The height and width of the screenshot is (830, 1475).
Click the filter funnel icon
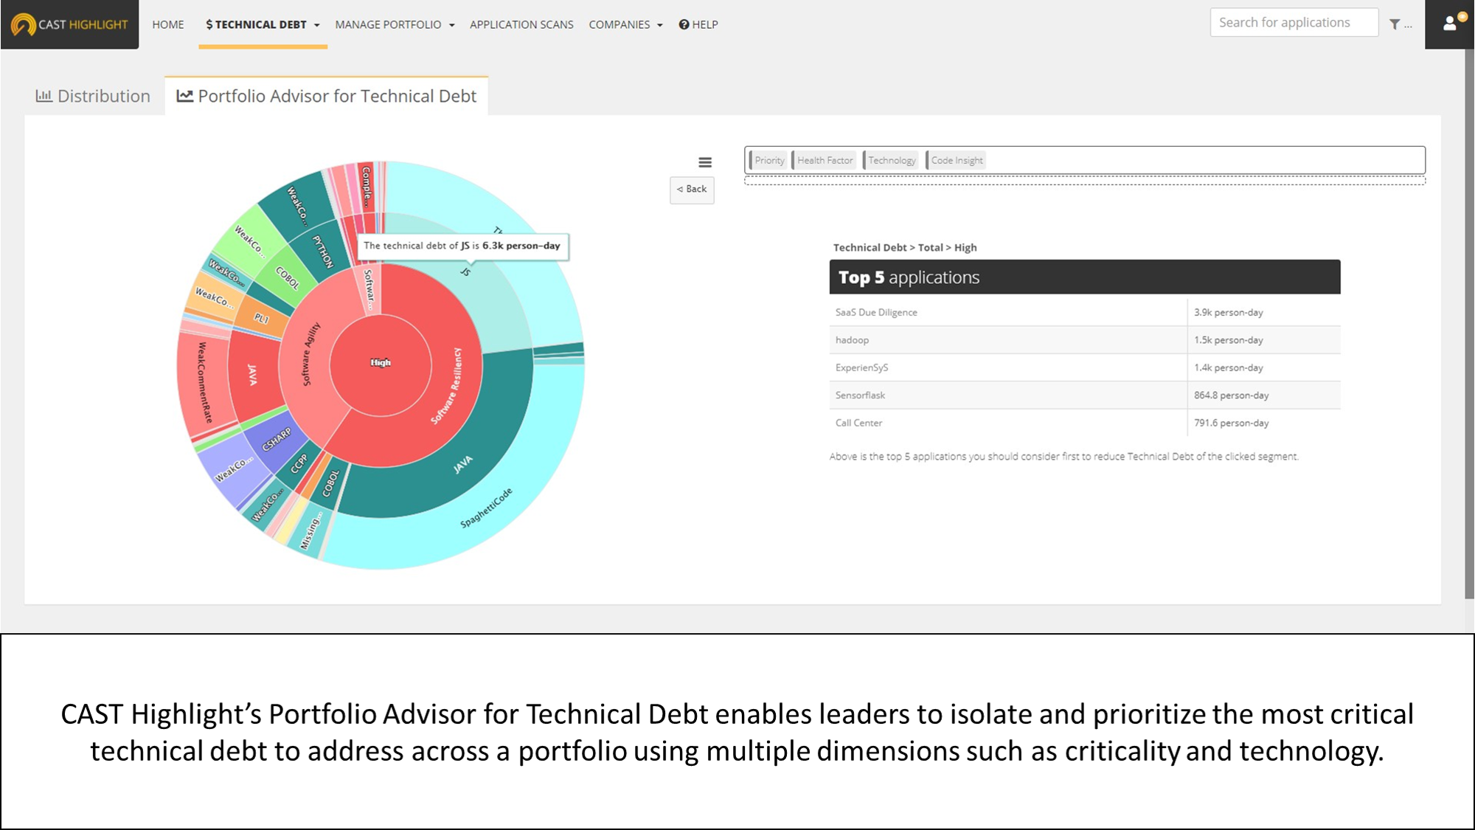[1394, 24]
